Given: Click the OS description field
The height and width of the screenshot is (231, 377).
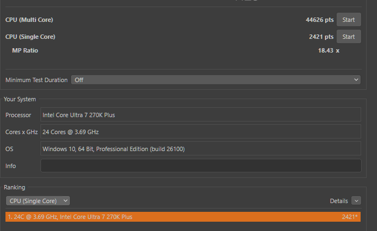Looking at the screenshot, I should click(201, 149).
